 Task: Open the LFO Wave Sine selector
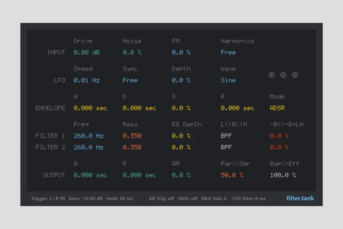pyautogui.click(x=228, y=80)
